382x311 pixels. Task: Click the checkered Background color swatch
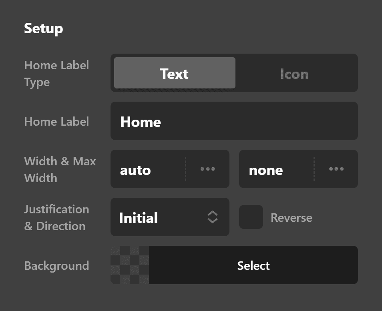pyautogui.click(x=129, y=265)
